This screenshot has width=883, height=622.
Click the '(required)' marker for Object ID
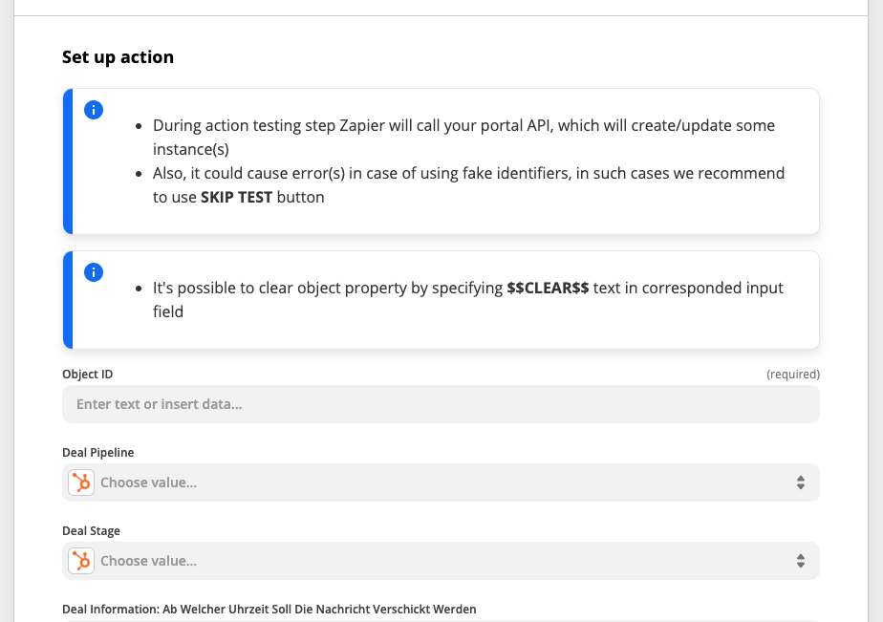pyautogui.click(x=793, y=375)
